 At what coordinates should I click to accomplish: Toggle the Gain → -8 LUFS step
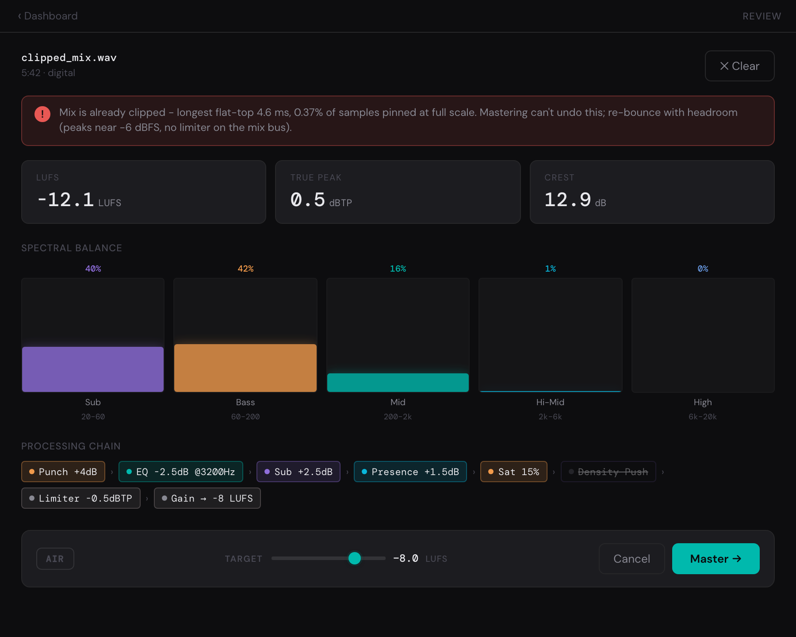[207, 498]
